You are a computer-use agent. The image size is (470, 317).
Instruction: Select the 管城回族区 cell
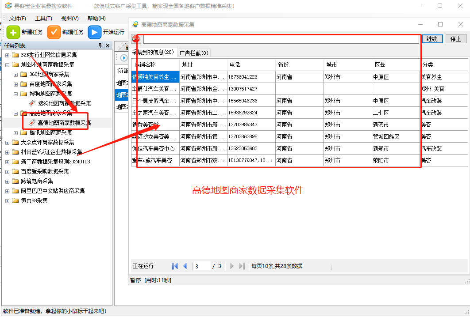[396, 137]
